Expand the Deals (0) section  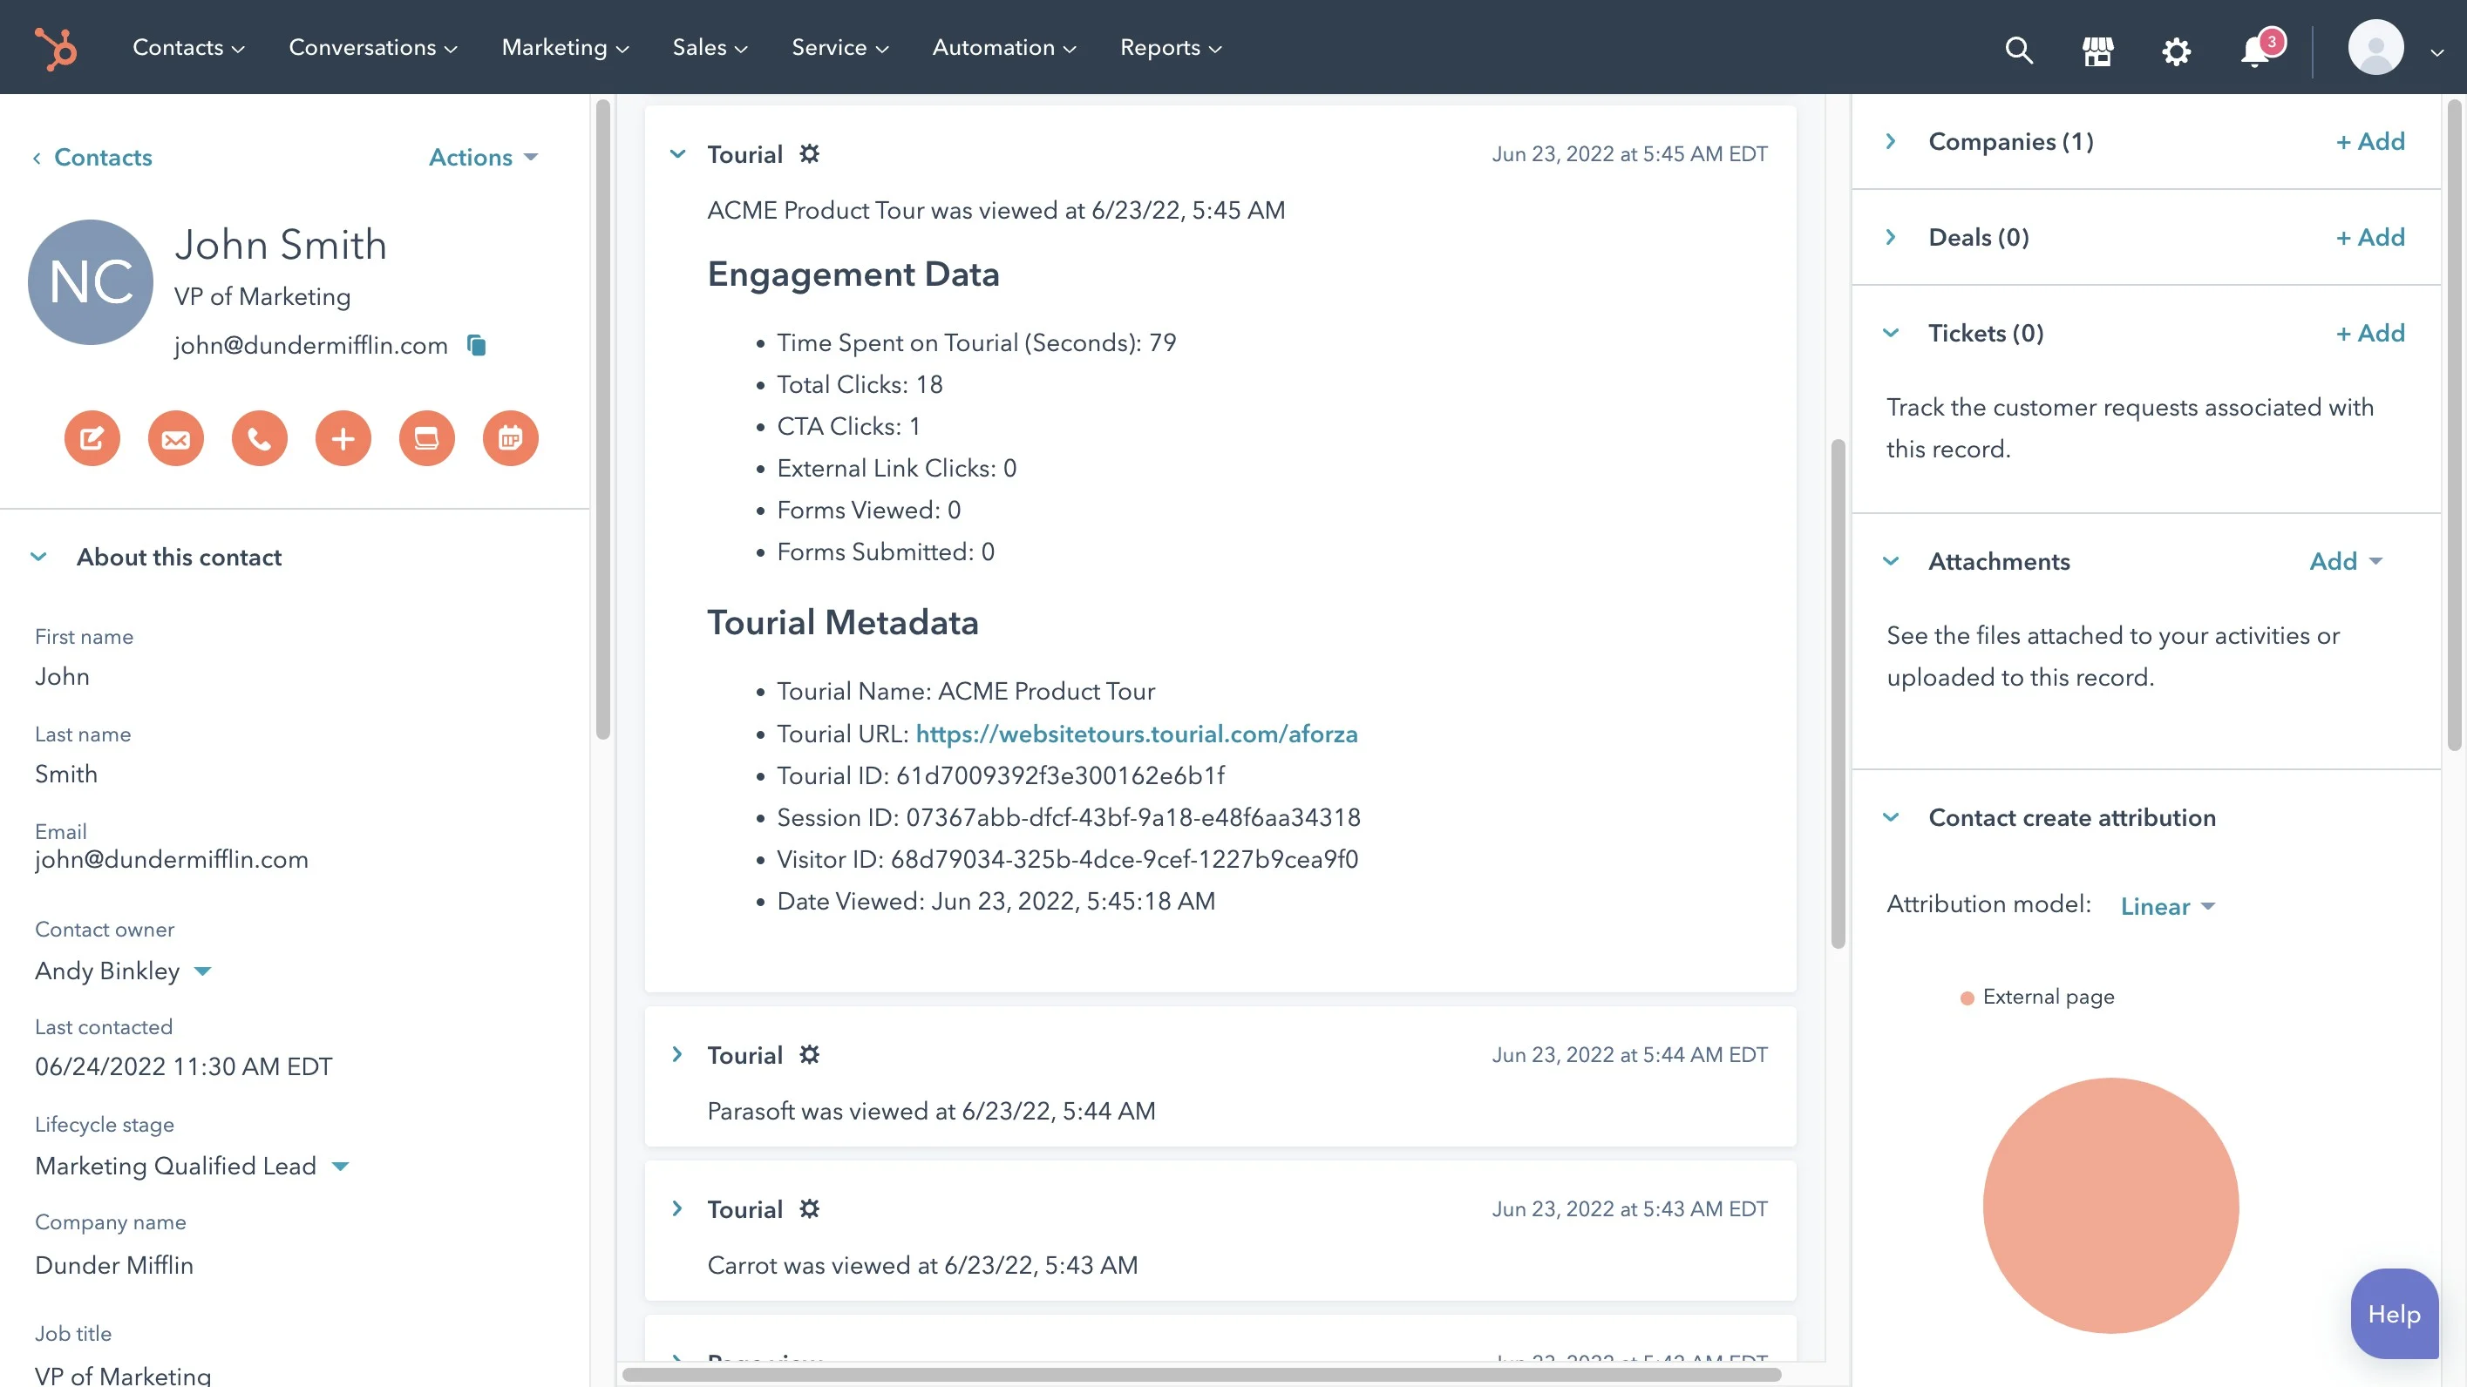pyautogui.click(x=1891, y=236)
